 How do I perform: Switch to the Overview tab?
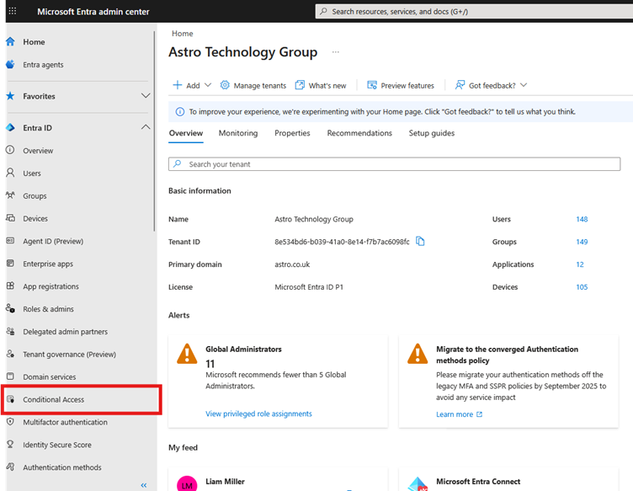[x=186, y=133]
